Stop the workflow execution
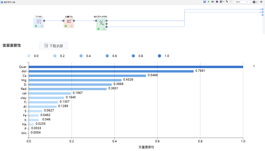Viewport: 265px width, 151px height. [x=217, y=2]
